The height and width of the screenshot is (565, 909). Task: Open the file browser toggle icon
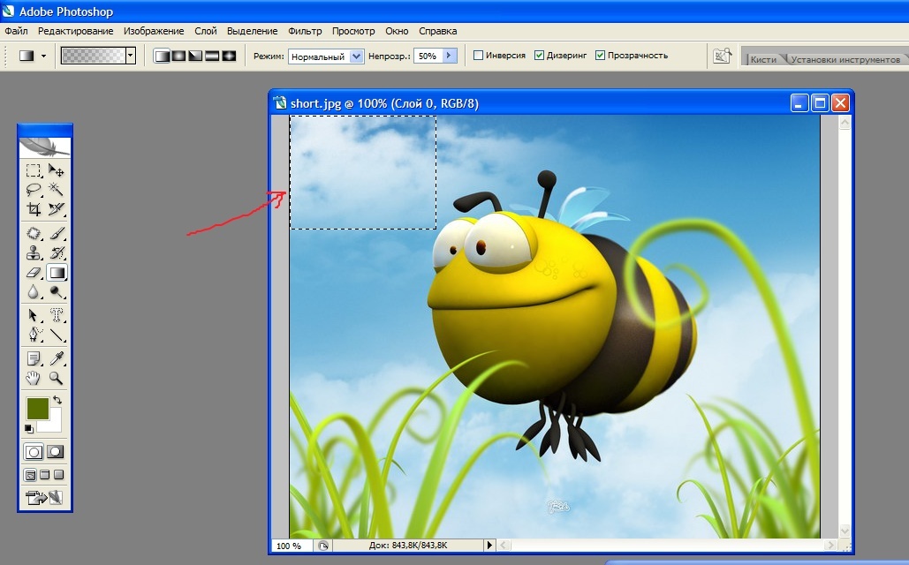point(722,56)
